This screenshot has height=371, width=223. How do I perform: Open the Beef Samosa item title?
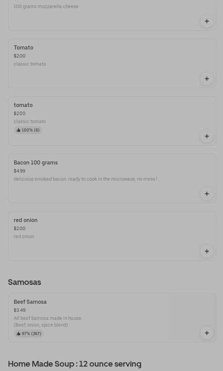30,302
